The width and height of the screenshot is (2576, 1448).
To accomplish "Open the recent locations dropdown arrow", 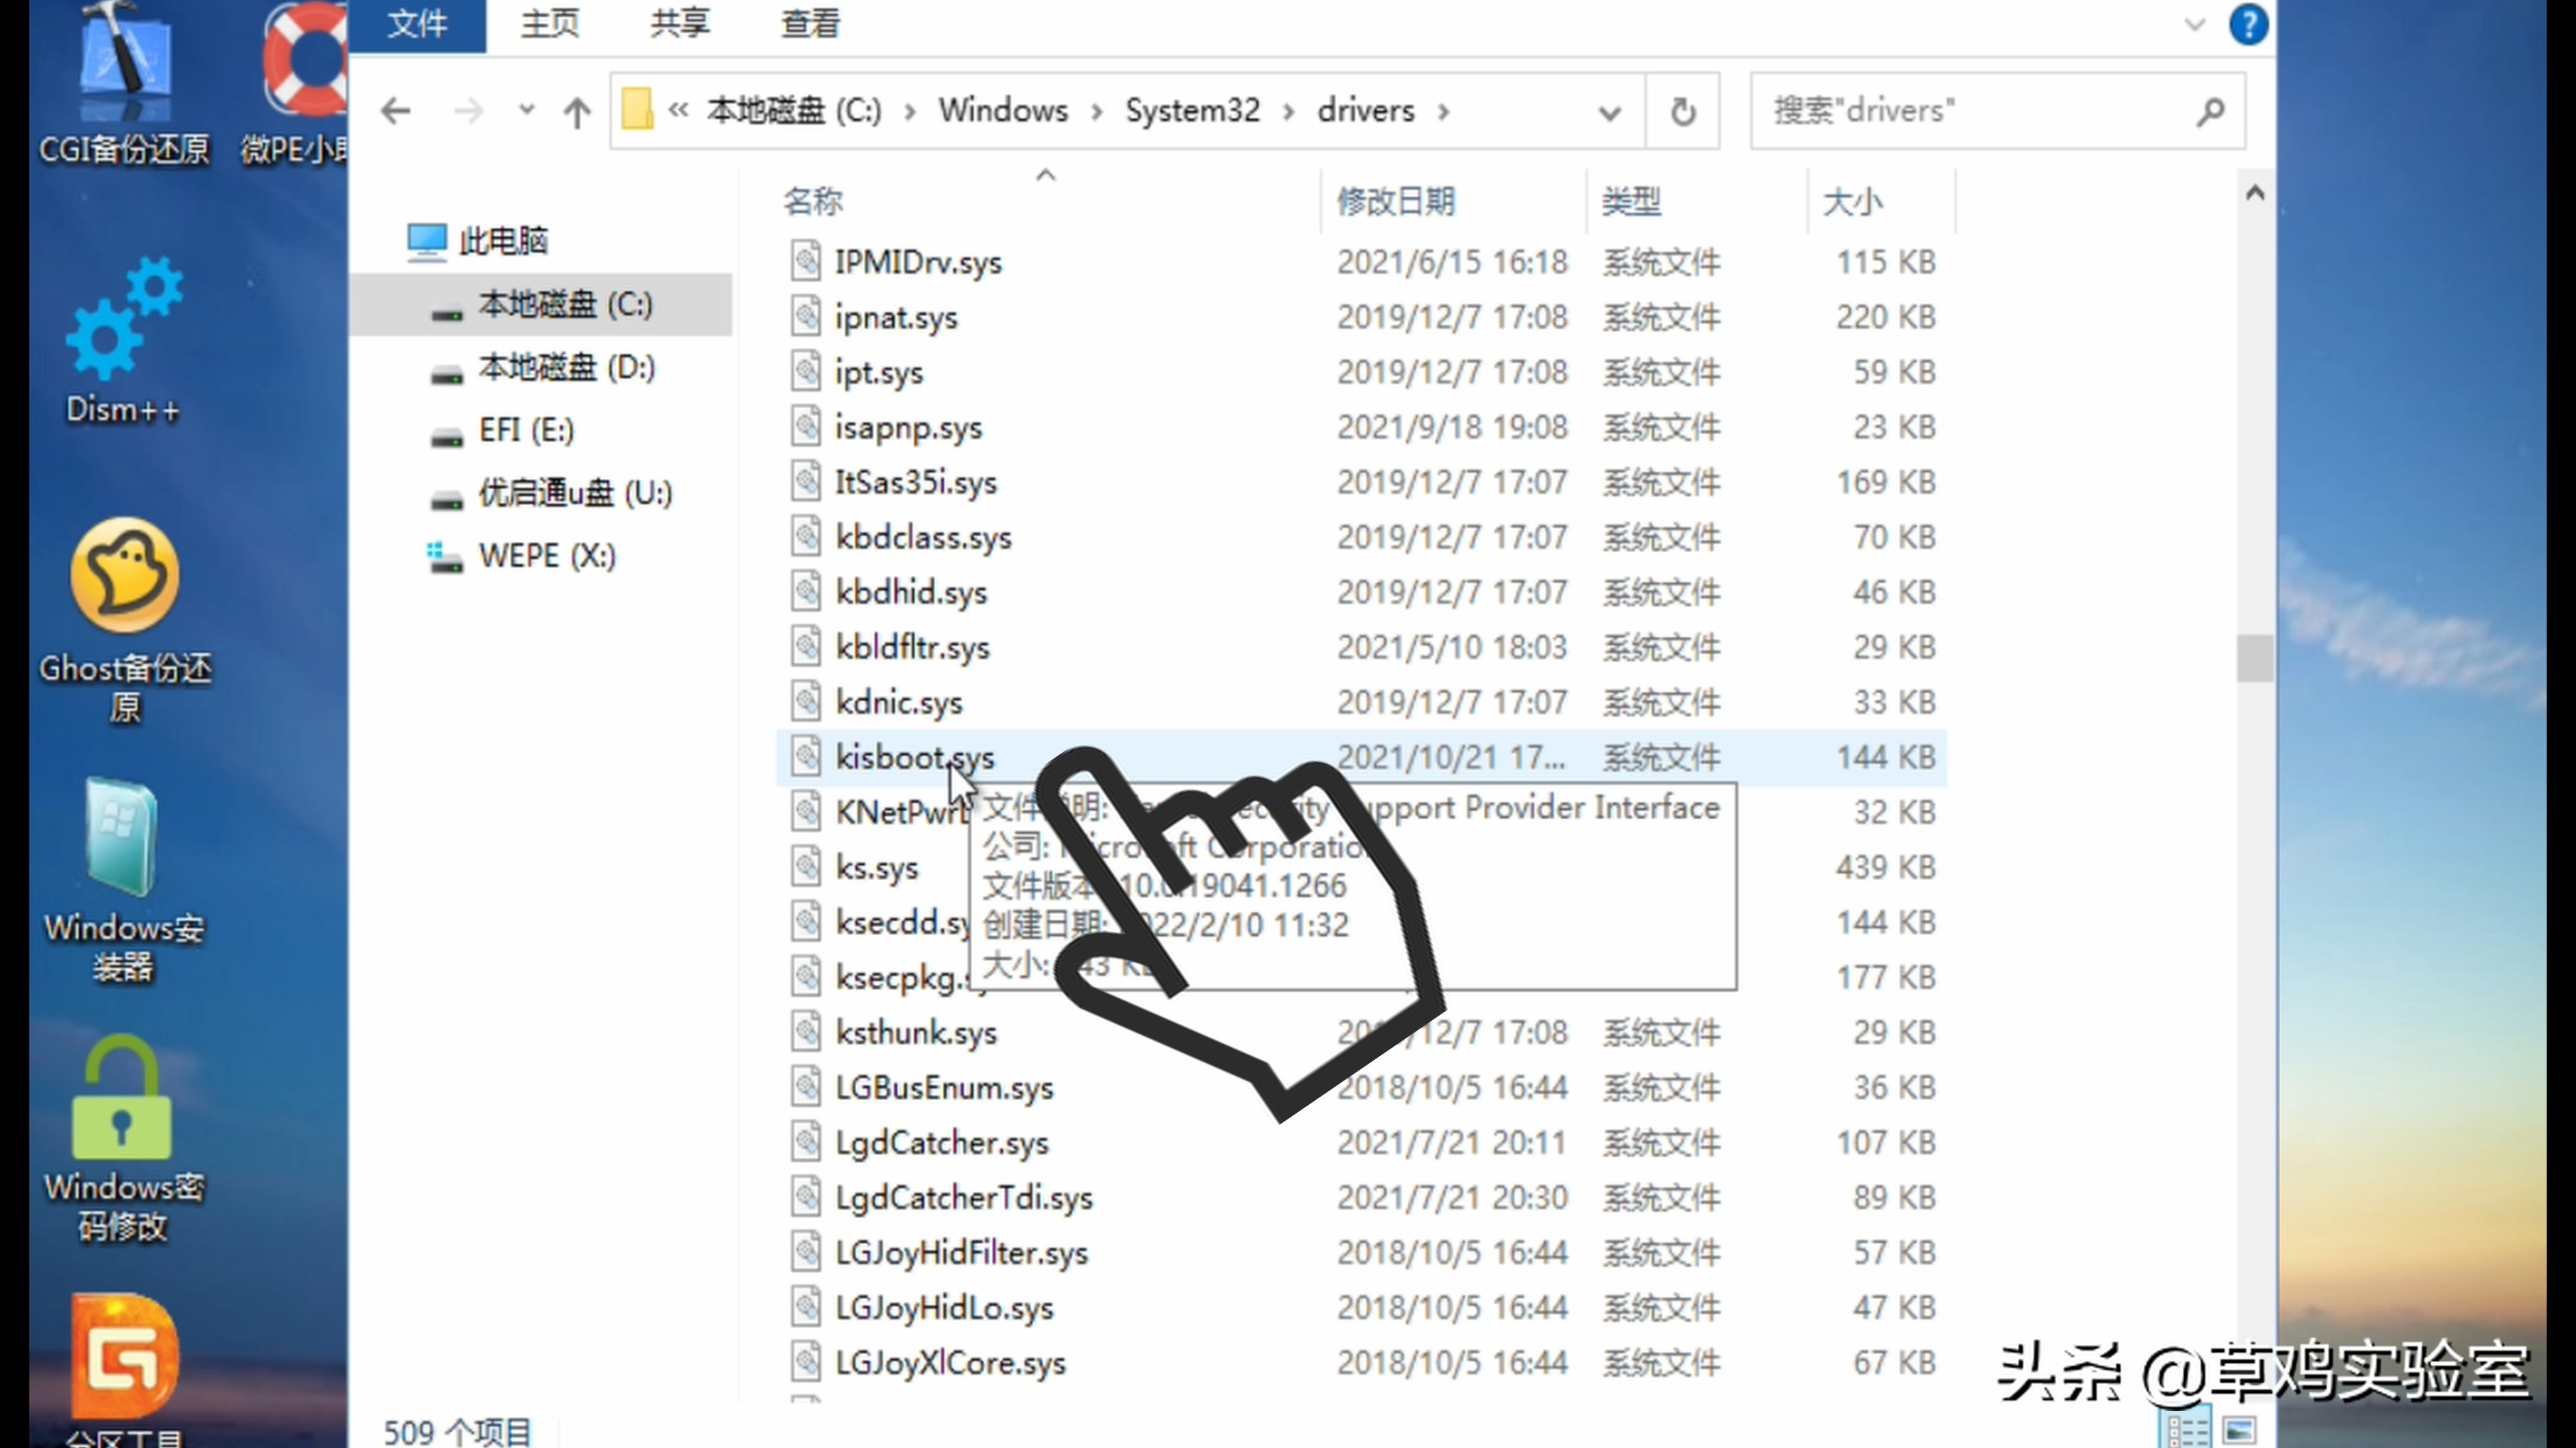I will click(527, 111).
